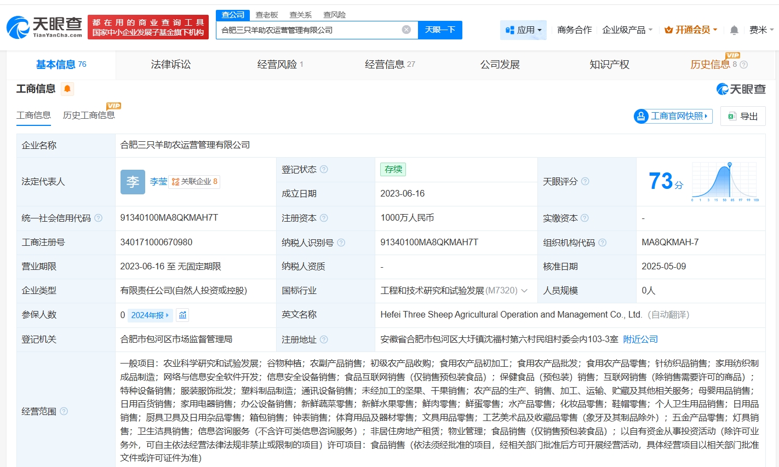Click the credit code 91340100MA8QKMAH7T under 统一社会信用代码
Viewport: 779px width, 467px height.
[169, 218]
